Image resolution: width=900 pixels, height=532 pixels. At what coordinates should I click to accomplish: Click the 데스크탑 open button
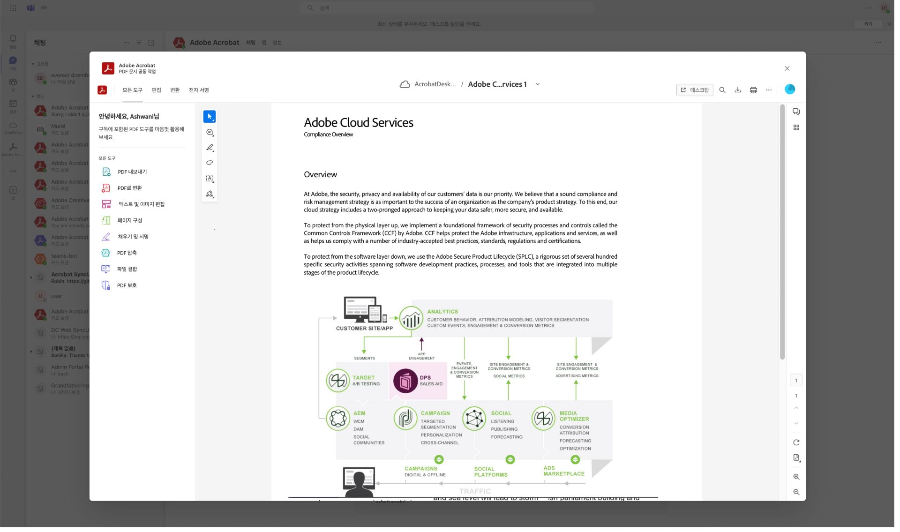tap(695, 90)
